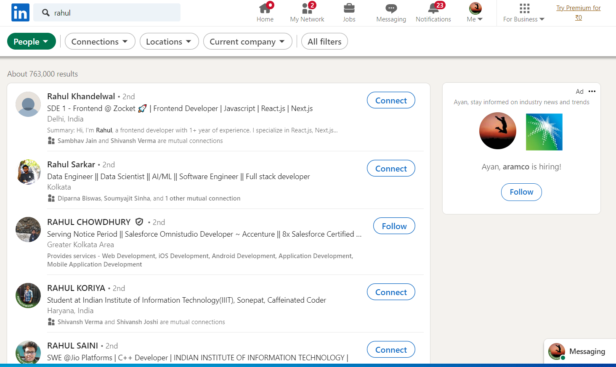Viewport: 616px width, 367px height.
Task: Expand the Locations filter
Action: point(169,41)
